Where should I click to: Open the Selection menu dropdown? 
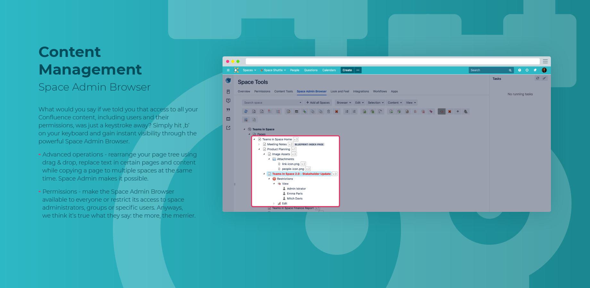tap(376, 103)
